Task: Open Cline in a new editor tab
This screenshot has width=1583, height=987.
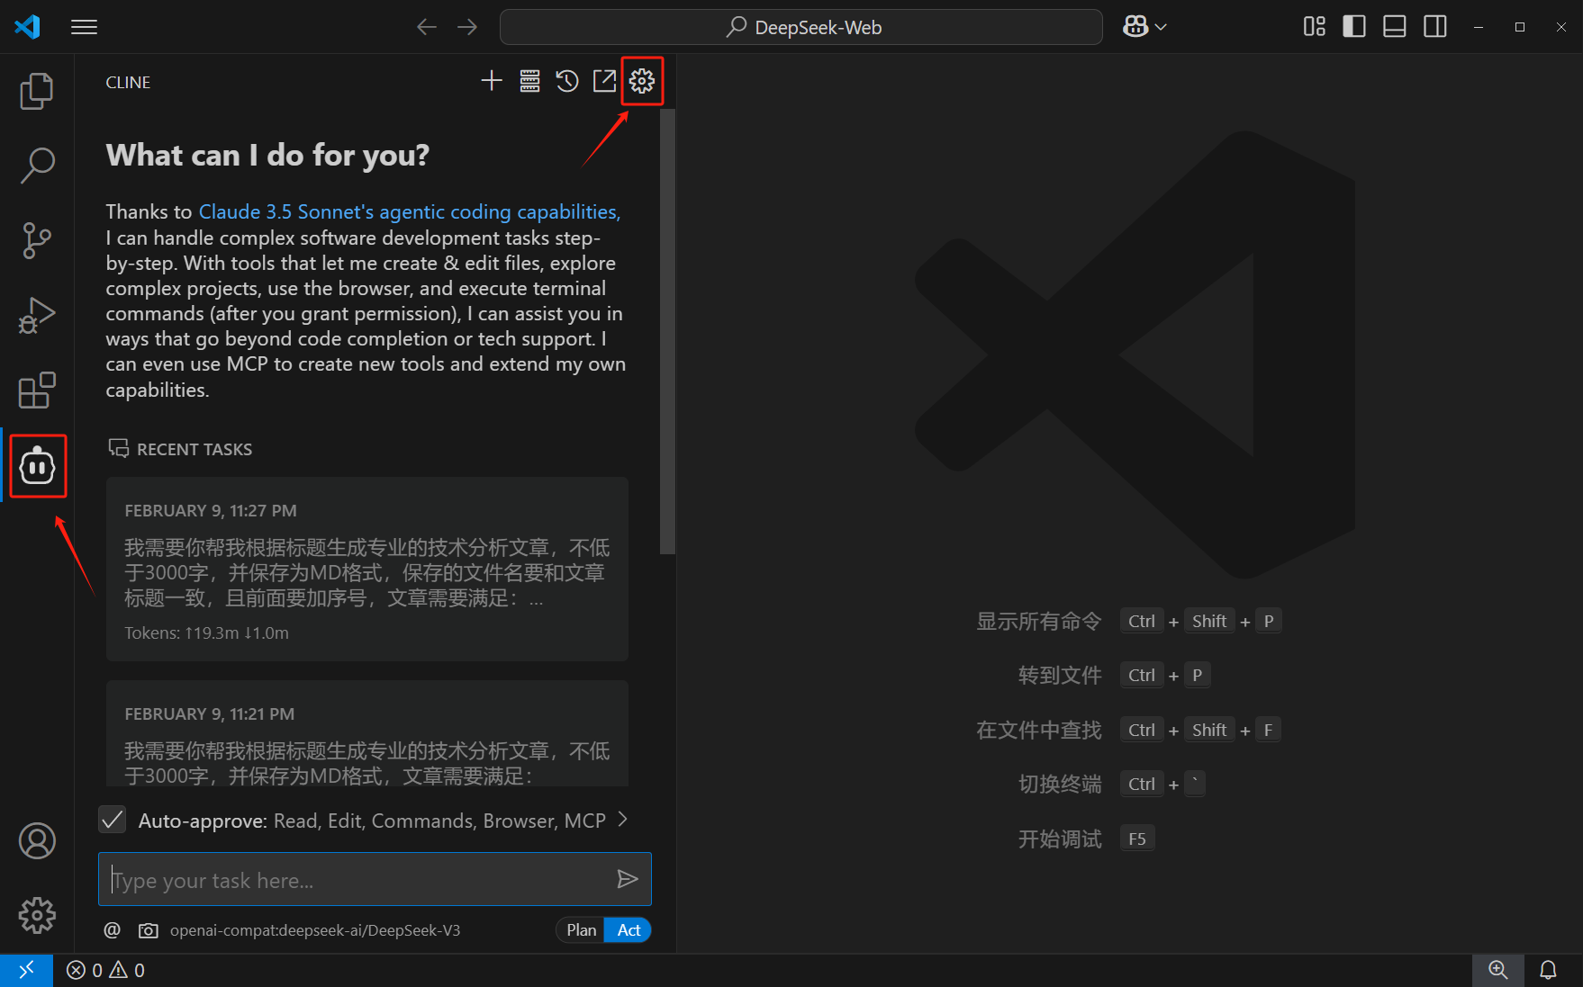Action: pos(604,80)
